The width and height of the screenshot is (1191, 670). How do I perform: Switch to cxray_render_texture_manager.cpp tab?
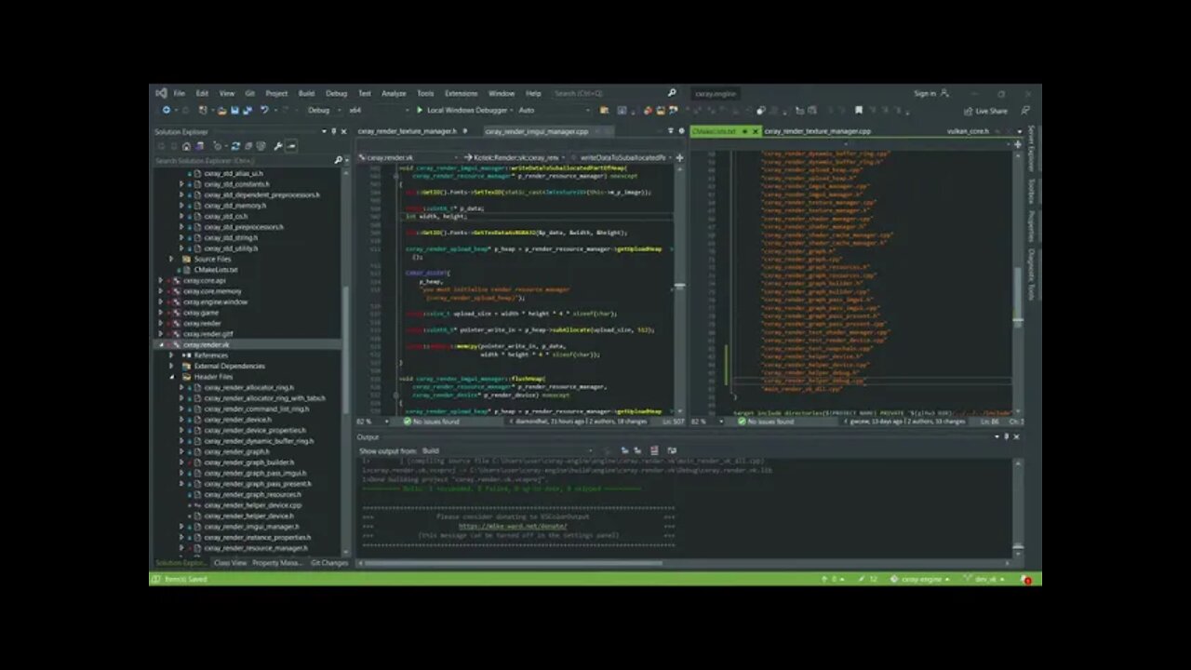[817, 131]
